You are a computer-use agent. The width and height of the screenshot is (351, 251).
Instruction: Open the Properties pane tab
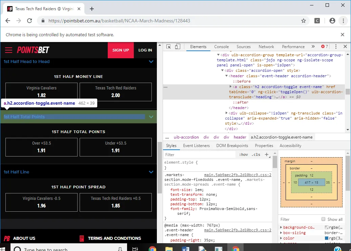(264, 146)
